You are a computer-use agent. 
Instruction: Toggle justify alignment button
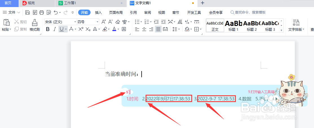coord(158,29)
